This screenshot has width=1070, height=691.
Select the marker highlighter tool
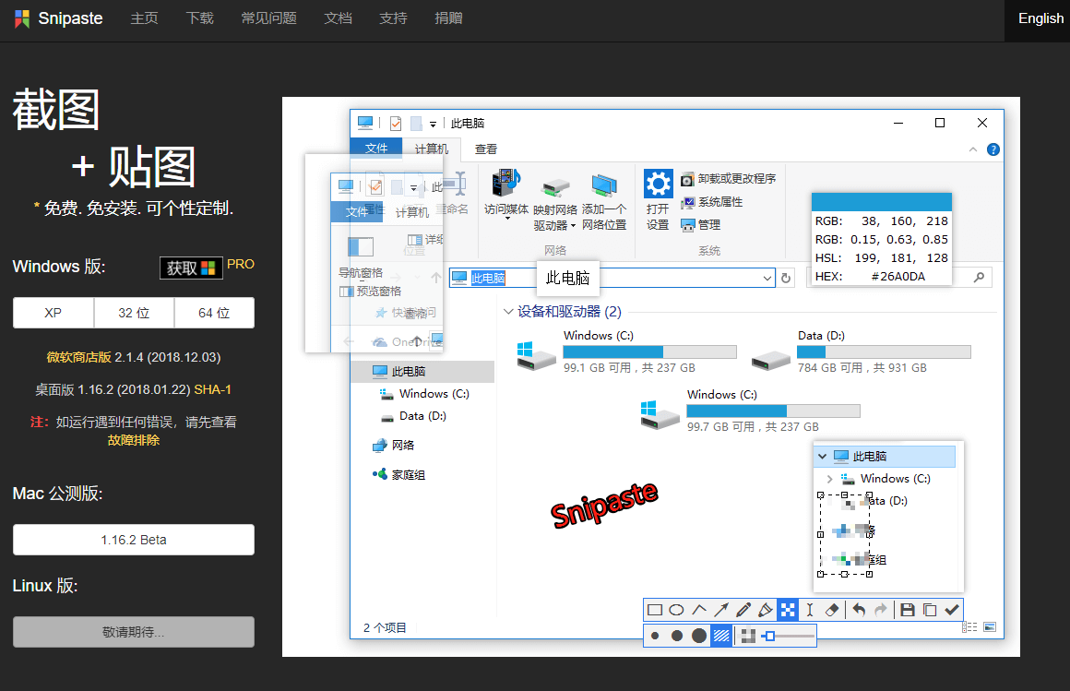[766, 610]
